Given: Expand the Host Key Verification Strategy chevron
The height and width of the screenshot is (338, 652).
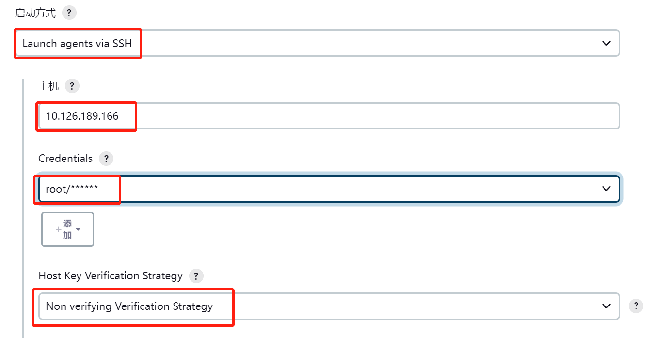Looking at the screenshot, I should pyautogui.click(x=606, y=306).
